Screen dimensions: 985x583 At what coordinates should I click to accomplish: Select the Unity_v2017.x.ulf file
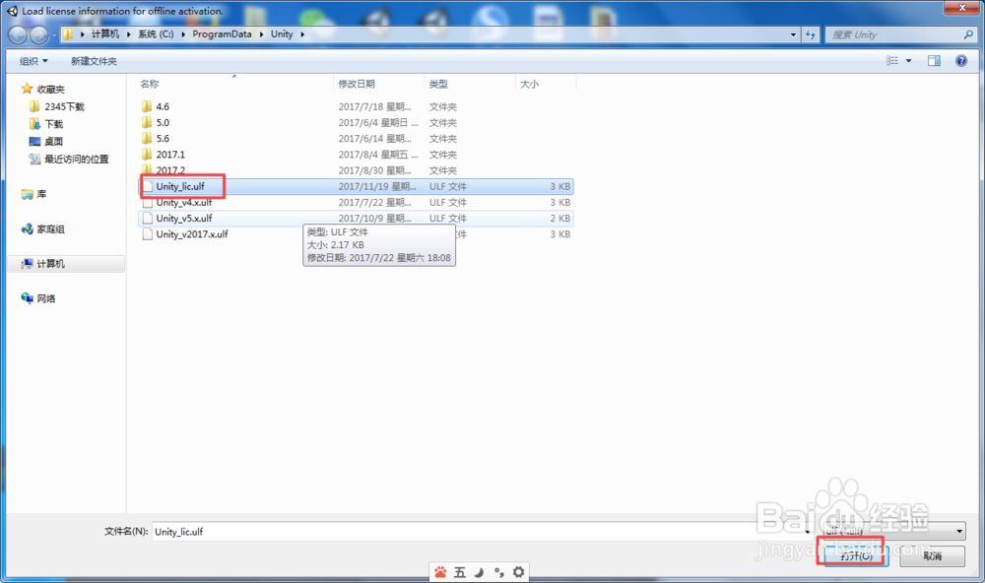[x=356, y=233]
